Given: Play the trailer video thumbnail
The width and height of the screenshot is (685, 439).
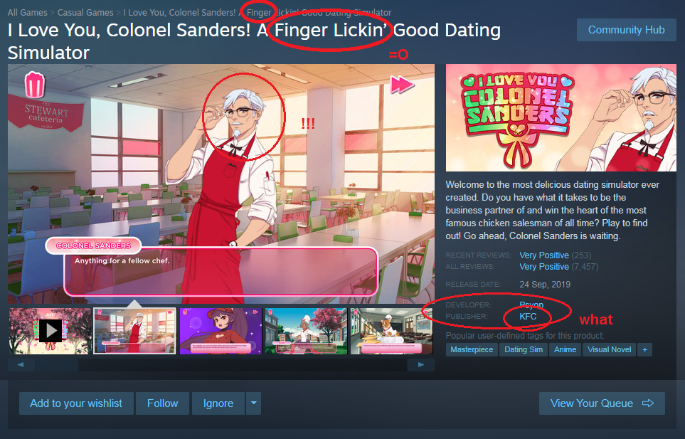Looking at the screenshot, I should pyautogui.click(x=51, y=331).
